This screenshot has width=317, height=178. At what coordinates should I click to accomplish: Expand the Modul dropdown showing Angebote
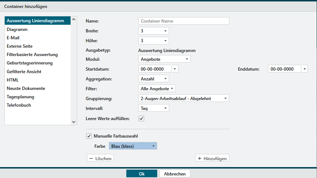pyautogui.click(x=164, y=59)
